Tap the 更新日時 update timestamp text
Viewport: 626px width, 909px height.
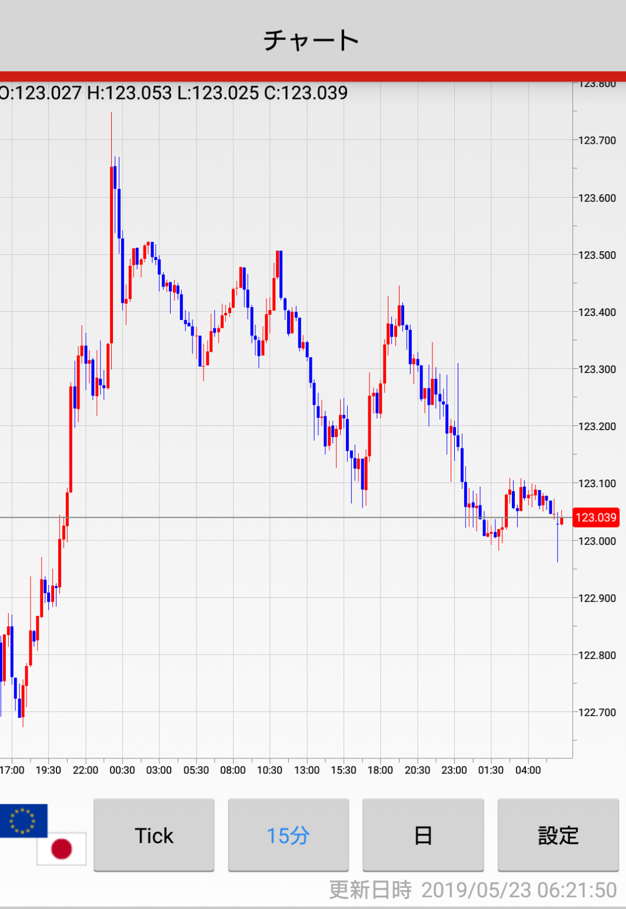pyautogui.click(x=472, y=890)
